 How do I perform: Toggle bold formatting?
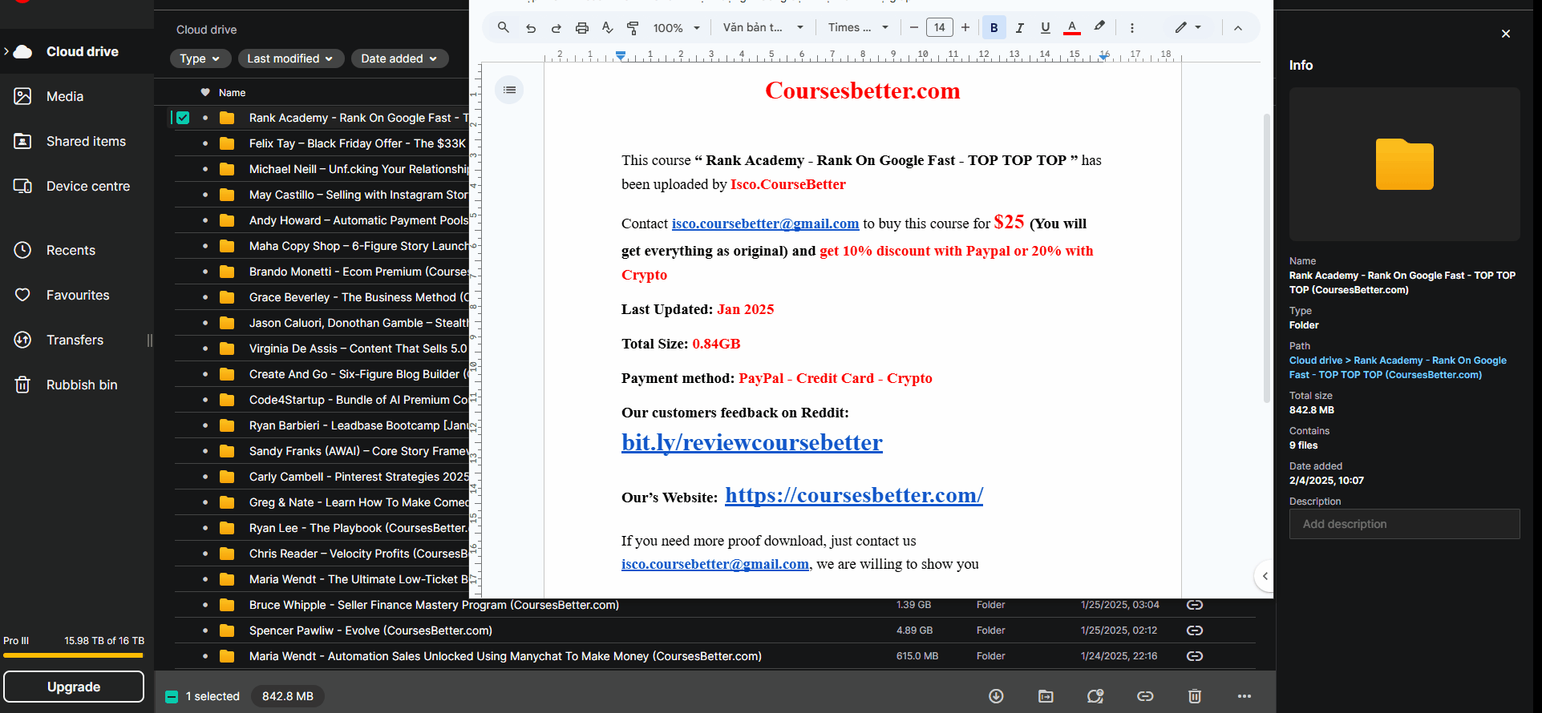pyautogui.click(x=994, y=28)
